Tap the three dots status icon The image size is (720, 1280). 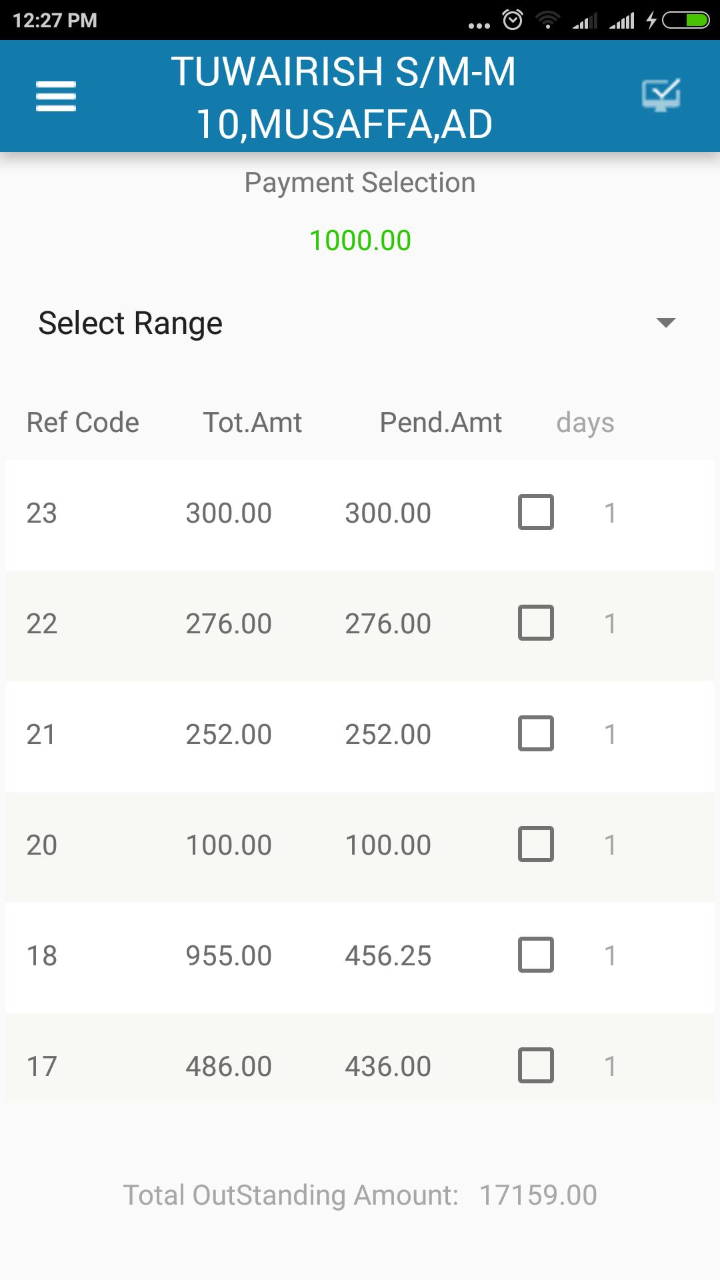[479, 25]
